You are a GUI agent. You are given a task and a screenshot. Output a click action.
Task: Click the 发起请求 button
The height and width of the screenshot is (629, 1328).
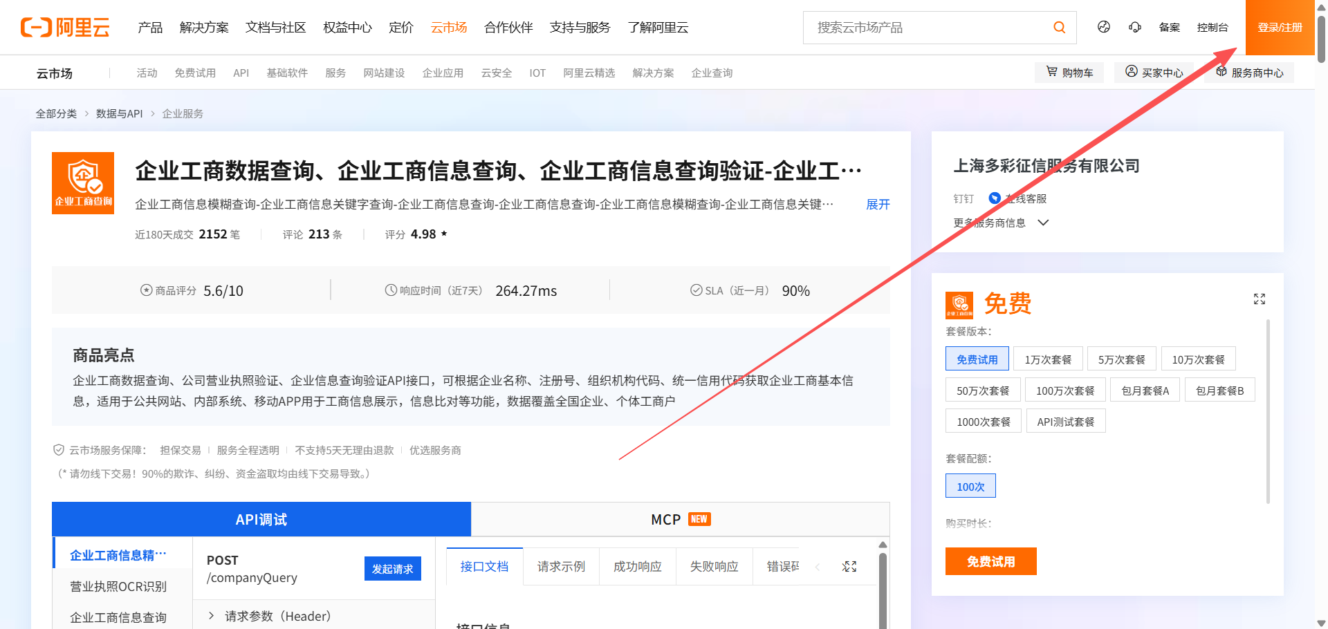pos(392,569)
